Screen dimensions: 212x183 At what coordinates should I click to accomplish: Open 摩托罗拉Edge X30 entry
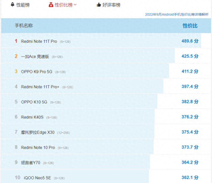[x=38, y=132]
